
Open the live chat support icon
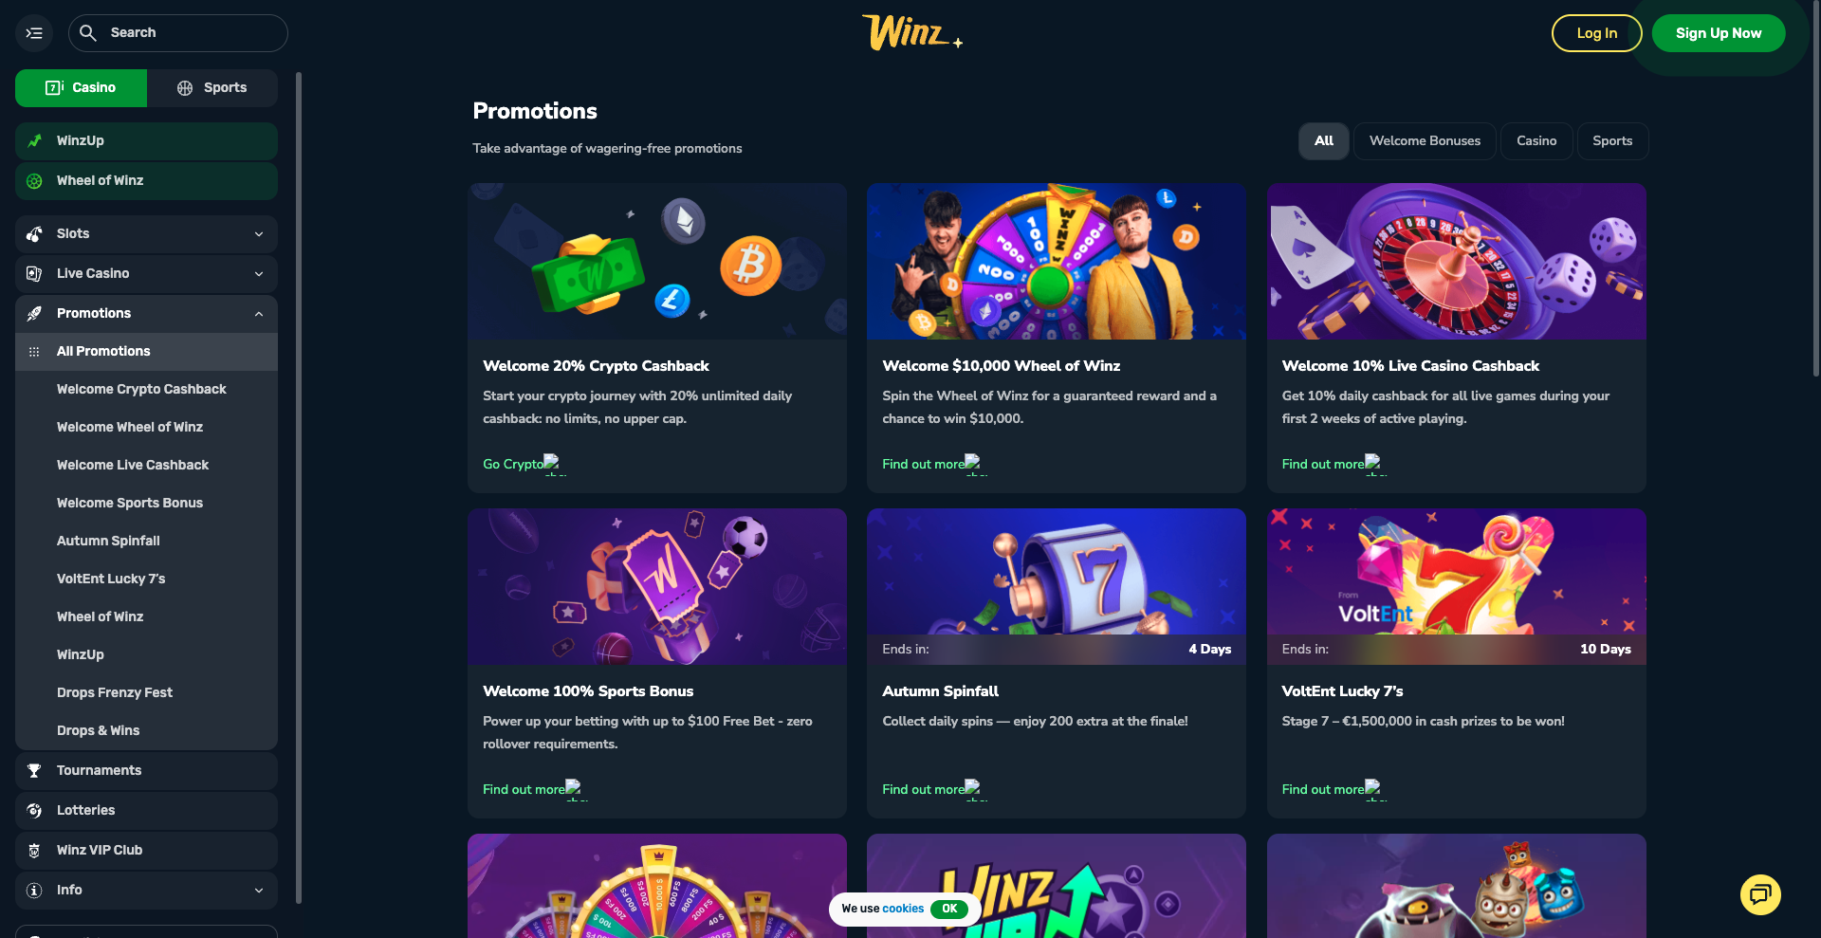click(x=1760, y=894)
